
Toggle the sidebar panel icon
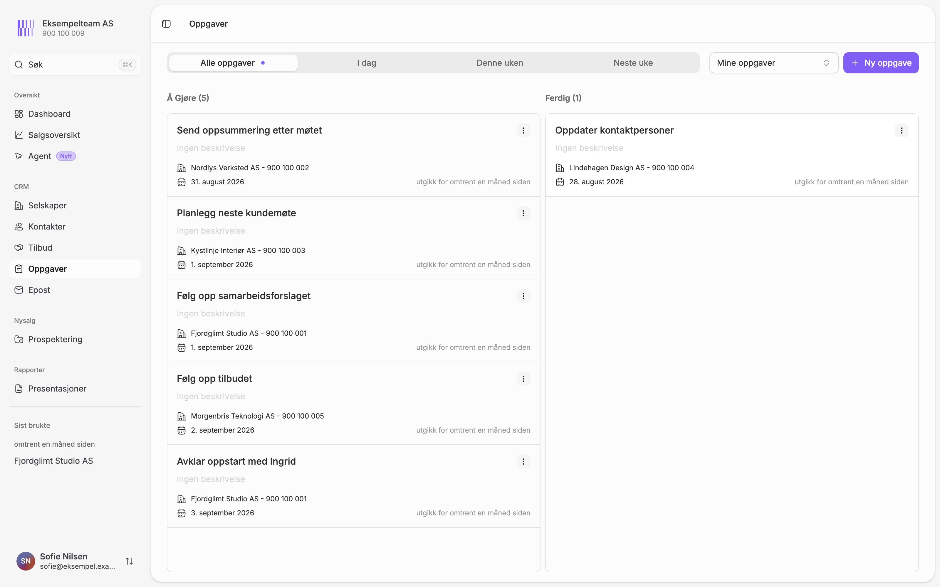166,24
